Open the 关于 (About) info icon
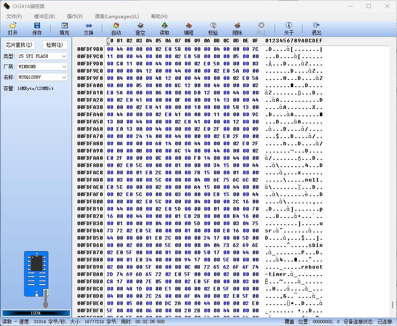This screenshot has width=397, height=326. 289,25
